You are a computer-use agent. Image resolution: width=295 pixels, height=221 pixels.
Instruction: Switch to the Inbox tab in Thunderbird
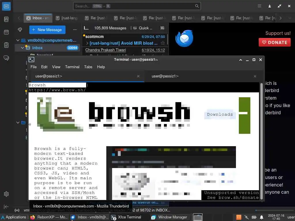point(38,18)
